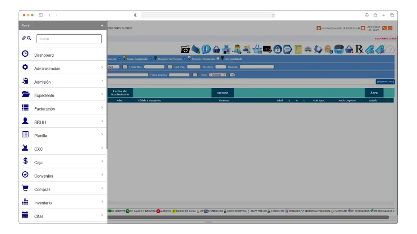Expand the Facturación submenu arrow

click(x=102, y=108)
